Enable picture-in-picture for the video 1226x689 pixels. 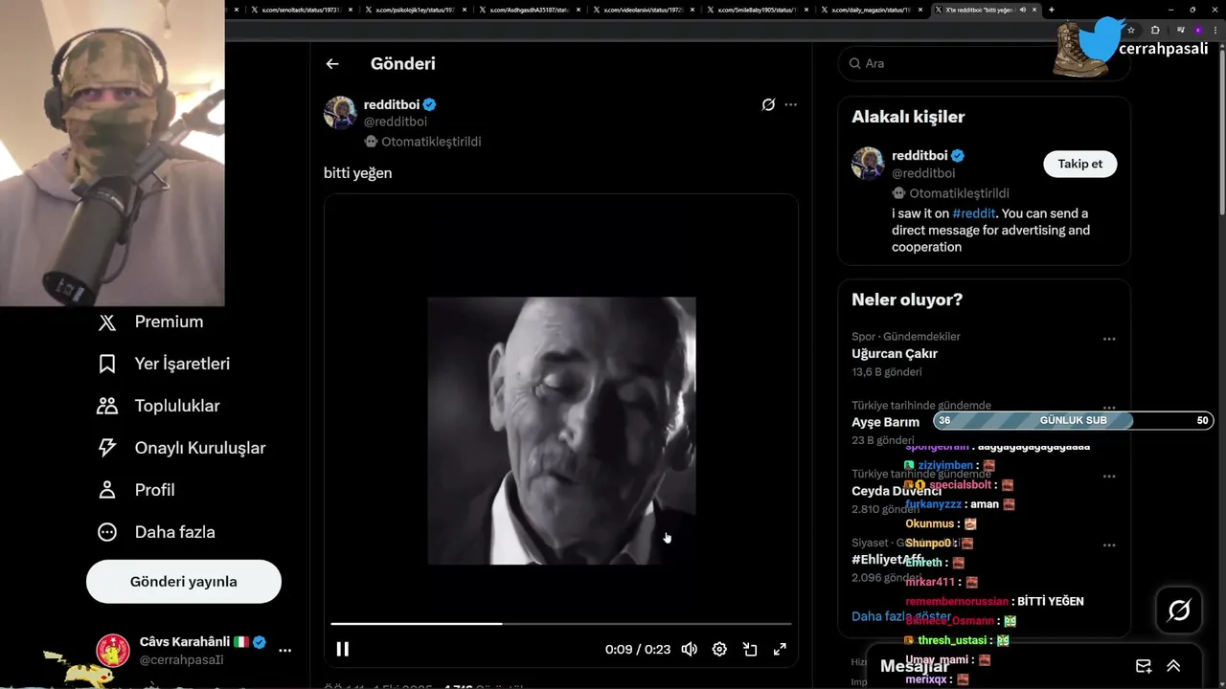(750, 649)
